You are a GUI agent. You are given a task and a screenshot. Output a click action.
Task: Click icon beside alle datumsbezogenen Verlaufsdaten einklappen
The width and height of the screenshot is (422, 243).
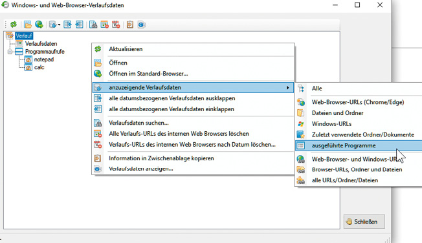click(98, 109)
